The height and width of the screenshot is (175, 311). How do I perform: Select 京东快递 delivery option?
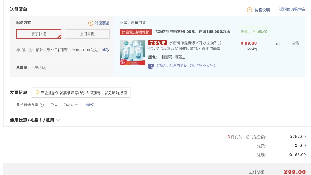point(39,34)
